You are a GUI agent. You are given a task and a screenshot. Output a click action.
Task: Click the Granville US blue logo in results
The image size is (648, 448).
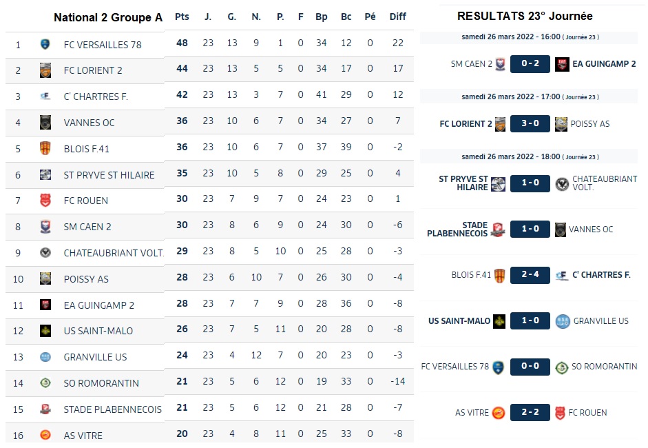coord(563,321)
